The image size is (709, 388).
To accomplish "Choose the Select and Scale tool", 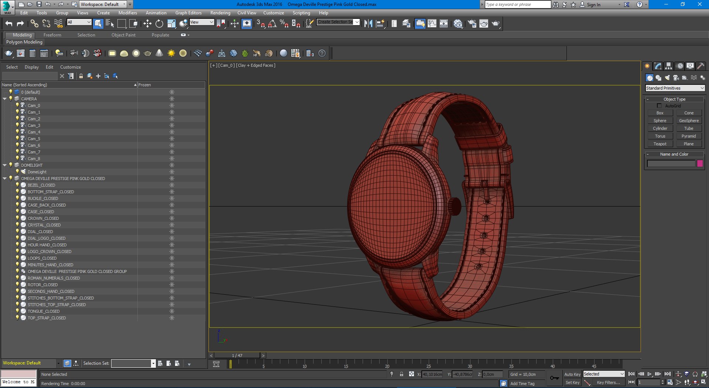I will [171, 24].
